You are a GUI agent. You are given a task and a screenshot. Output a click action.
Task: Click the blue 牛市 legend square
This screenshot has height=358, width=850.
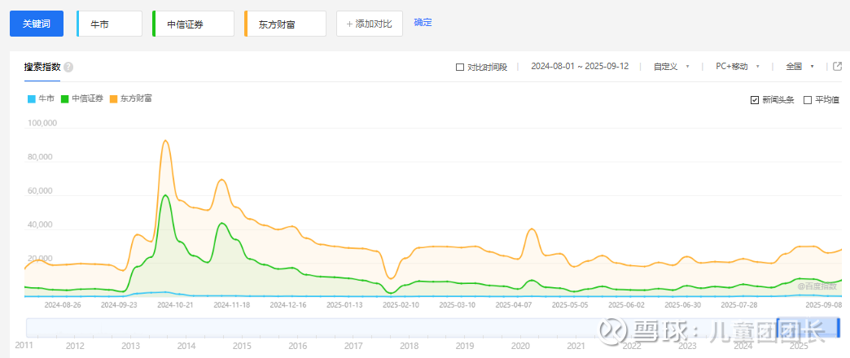pos(31,99)
